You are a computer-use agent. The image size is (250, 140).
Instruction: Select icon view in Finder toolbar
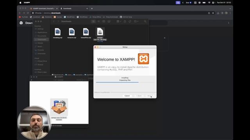coord(93,21)
